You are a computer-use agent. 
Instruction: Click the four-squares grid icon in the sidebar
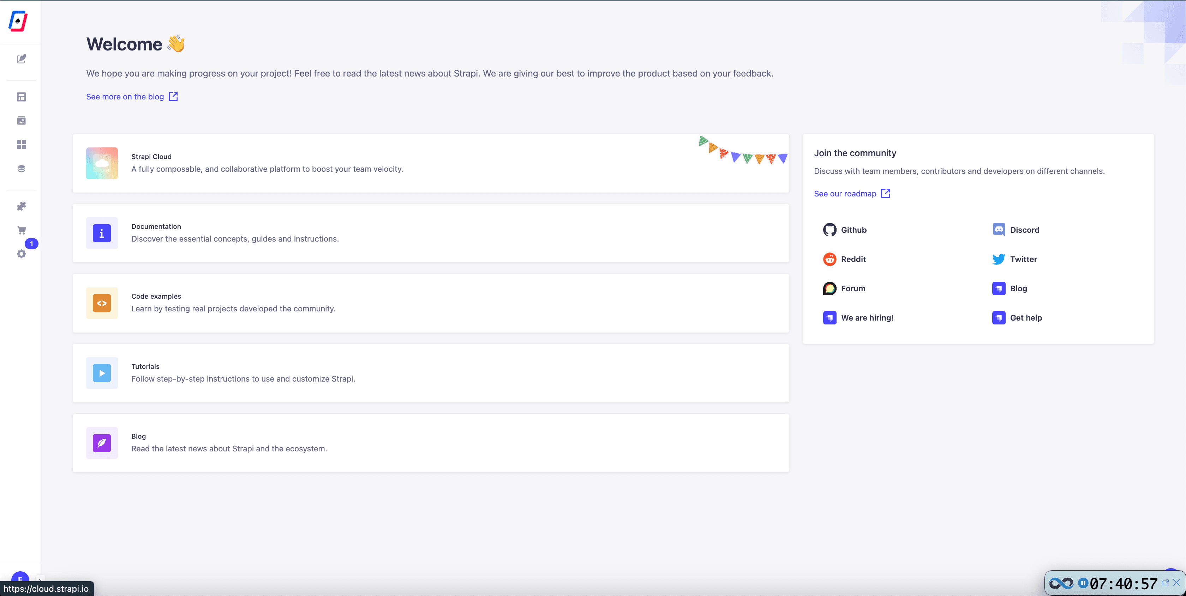coord(21,144)
